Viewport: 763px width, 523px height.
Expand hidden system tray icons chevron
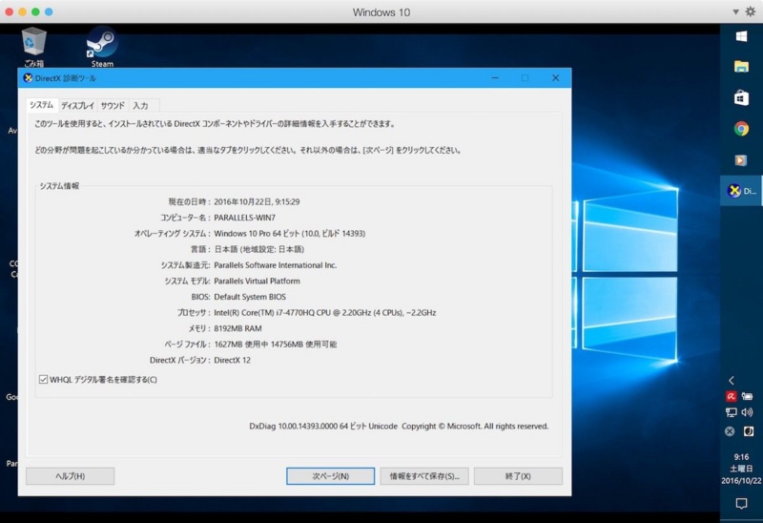pos(732,380)
